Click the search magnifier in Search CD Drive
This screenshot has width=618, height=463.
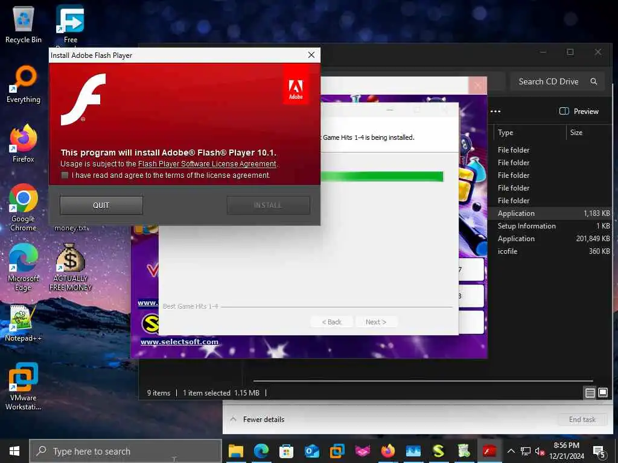[594, 81]
